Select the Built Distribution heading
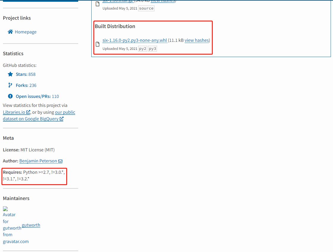 [x=115, y=26]
